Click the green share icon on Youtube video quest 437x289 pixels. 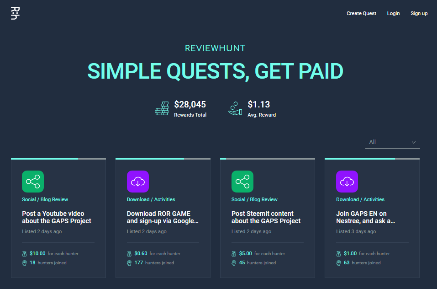click(33, 182)
